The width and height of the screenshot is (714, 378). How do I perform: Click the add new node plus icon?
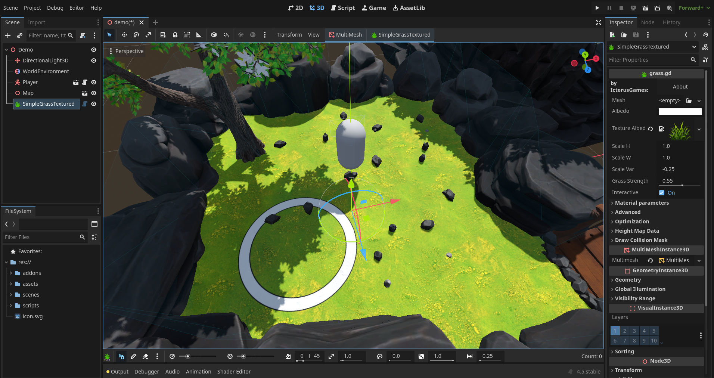[x=8, y=35]
